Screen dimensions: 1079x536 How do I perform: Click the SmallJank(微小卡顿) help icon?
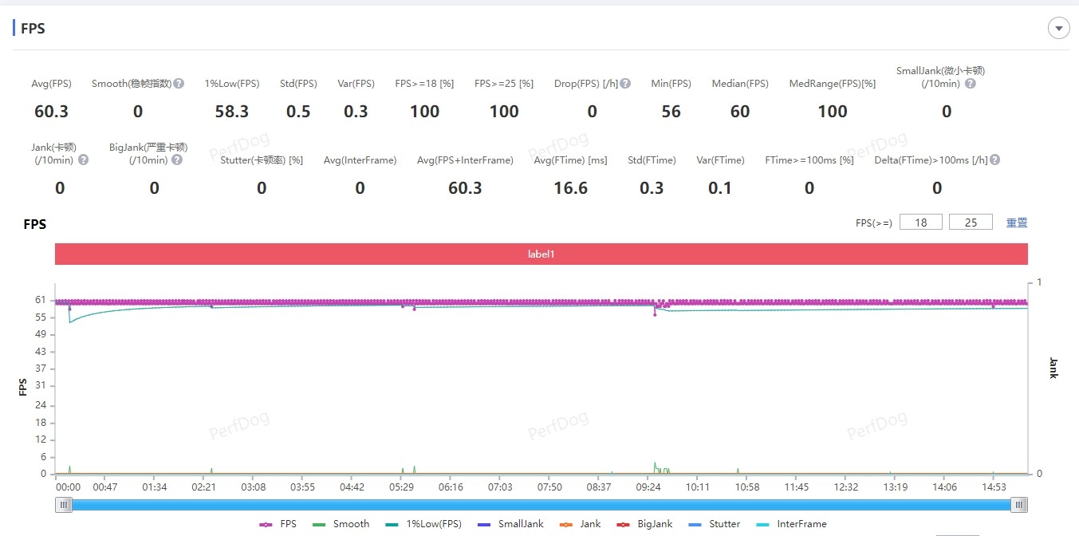click(970, 84)
